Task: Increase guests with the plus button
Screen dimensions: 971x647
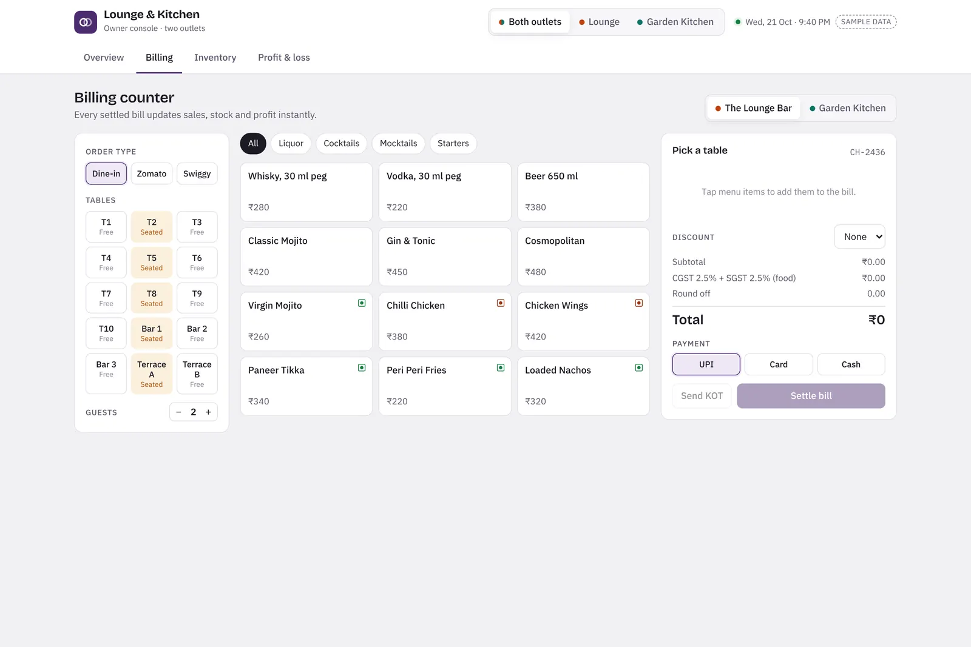Action: tap(208, 412)
